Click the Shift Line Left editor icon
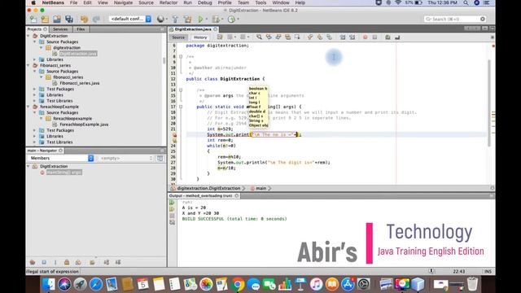The height and width of the screenshot is (293, 521). tap(343, 37)
